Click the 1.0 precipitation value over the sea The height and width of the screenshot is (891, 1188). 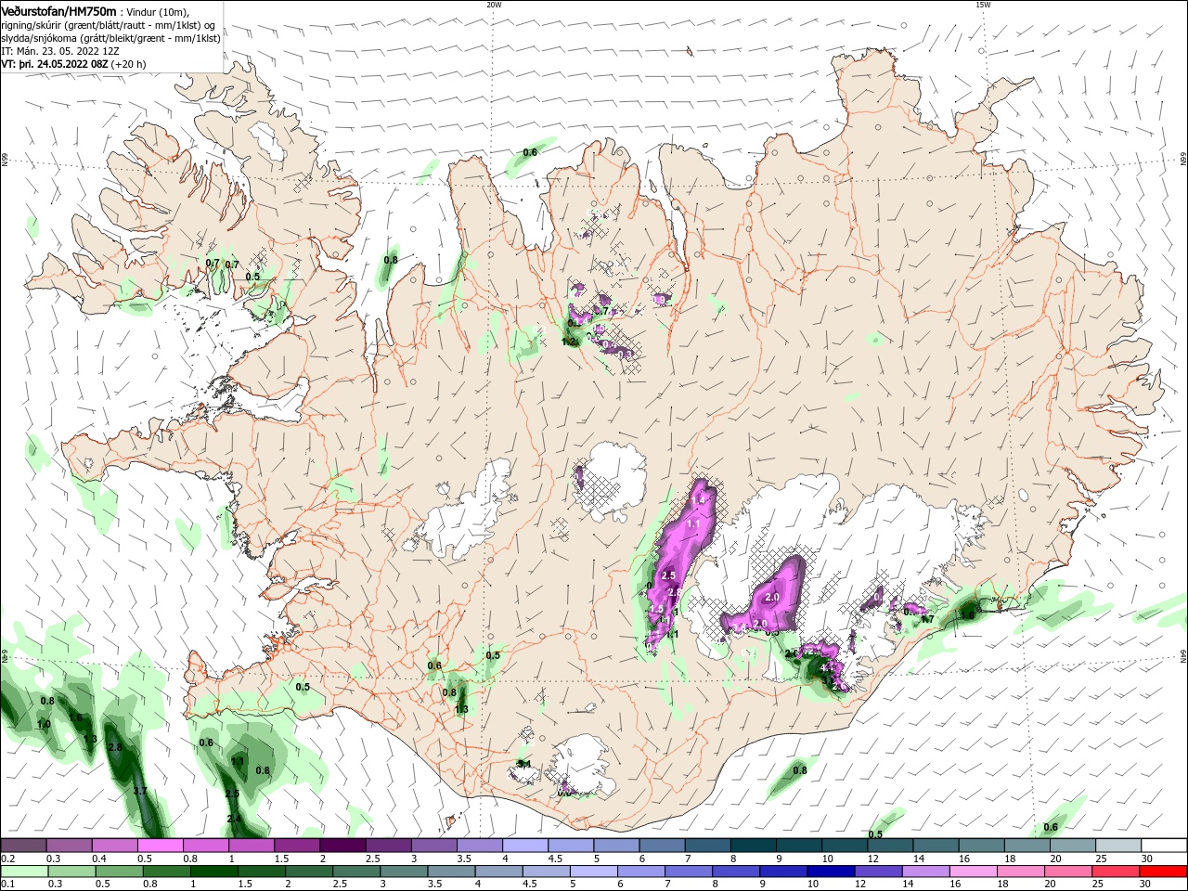click(44, 724)
